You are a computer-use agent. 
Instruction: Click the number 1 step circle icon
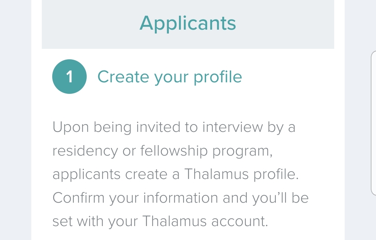point(69,77)
